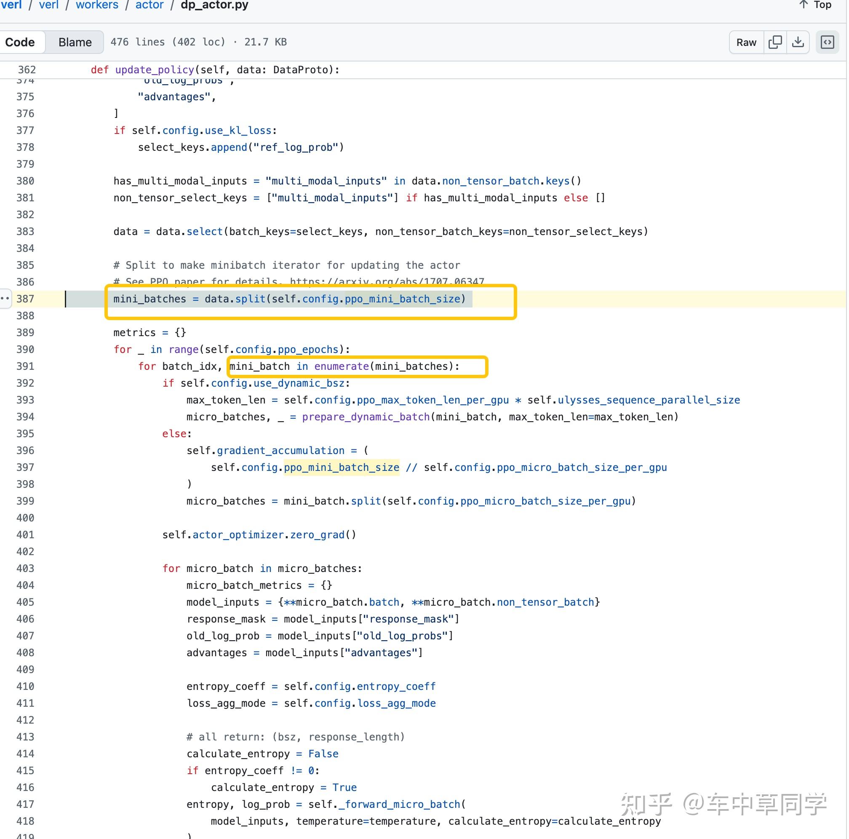Copy raw file contents icon
Viewport: 849px width, 839px height.
(x=776, y=42)
